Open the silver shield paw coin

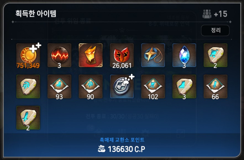[x=122, y=86]
